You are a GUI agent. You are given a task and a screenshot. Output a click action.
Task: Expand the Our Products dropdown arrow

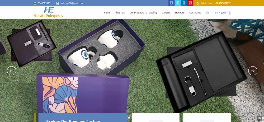146,13
